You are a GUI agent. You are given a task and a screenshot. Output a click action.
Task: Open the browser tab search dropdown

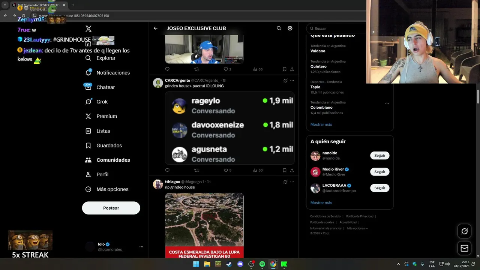(5, 5)
